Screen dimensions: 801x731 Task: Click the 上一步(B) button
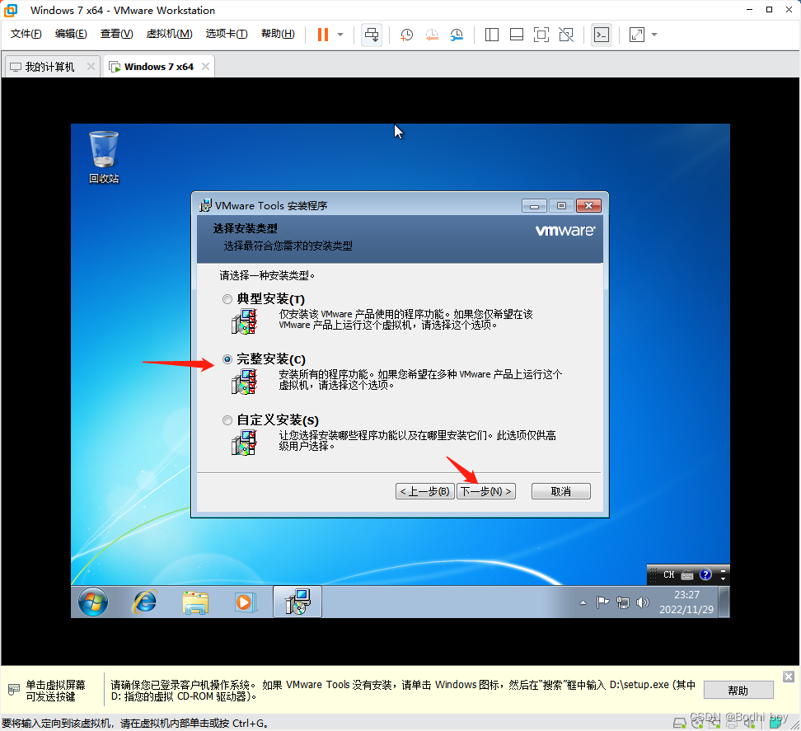pos(425,491)
